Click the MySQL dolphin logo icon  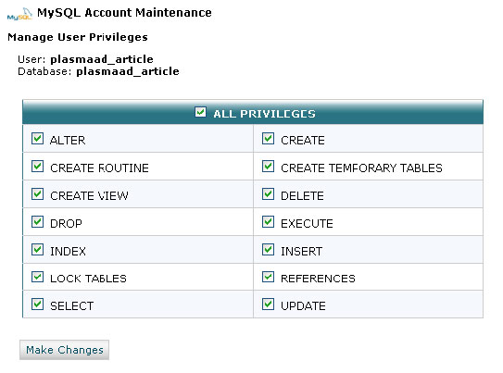pyautogui.click(x=19, y=14)
